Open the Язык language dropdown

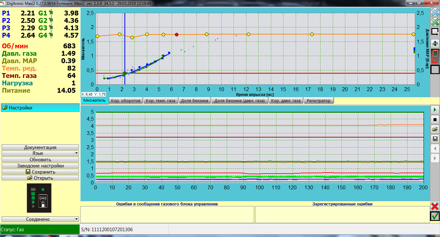[40, 153]
